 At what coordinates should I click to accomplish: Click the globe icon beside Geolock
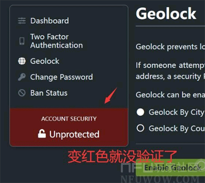coord(22,61)
